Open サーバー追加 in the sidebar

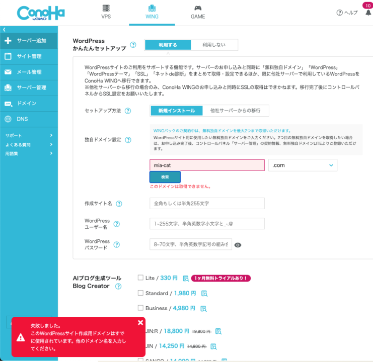point(29,41)
